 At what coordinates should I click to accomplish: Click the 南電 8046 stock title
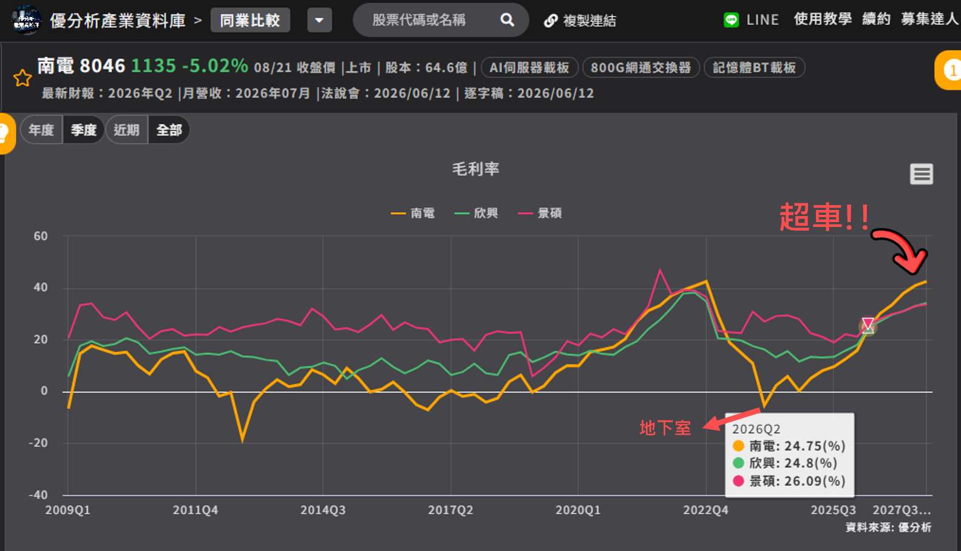[x=81, y=66]
